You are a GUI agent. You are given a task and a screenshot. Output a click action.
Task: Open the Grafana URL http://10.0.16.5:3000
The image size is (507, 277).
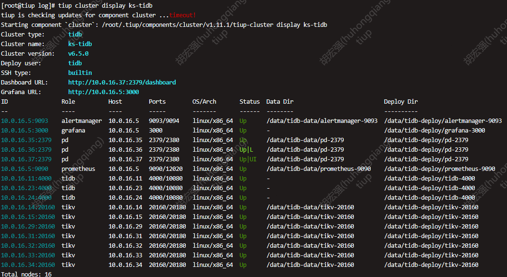(x=104, y=92)
